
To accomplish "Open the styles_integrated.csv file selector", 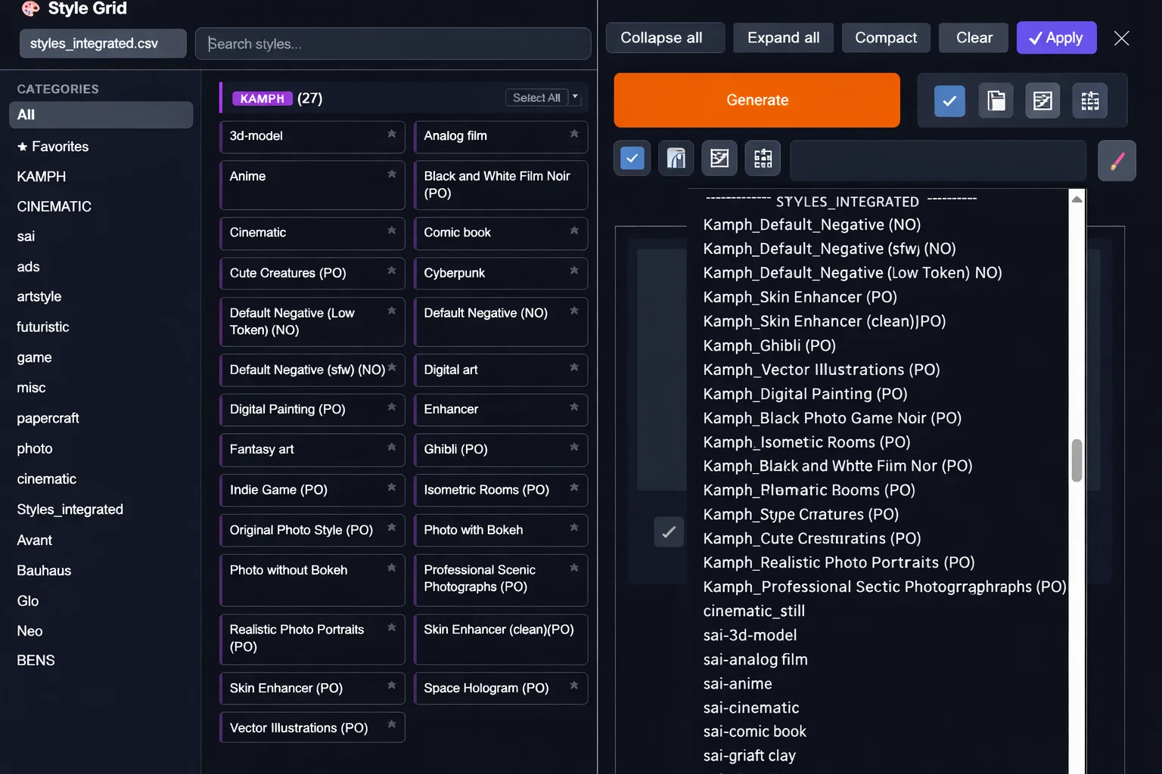I will pos(103,43).
